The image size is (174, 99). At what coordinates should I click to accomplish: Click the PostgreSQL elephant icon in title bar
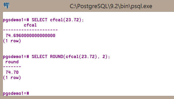[x=7, y=6]
